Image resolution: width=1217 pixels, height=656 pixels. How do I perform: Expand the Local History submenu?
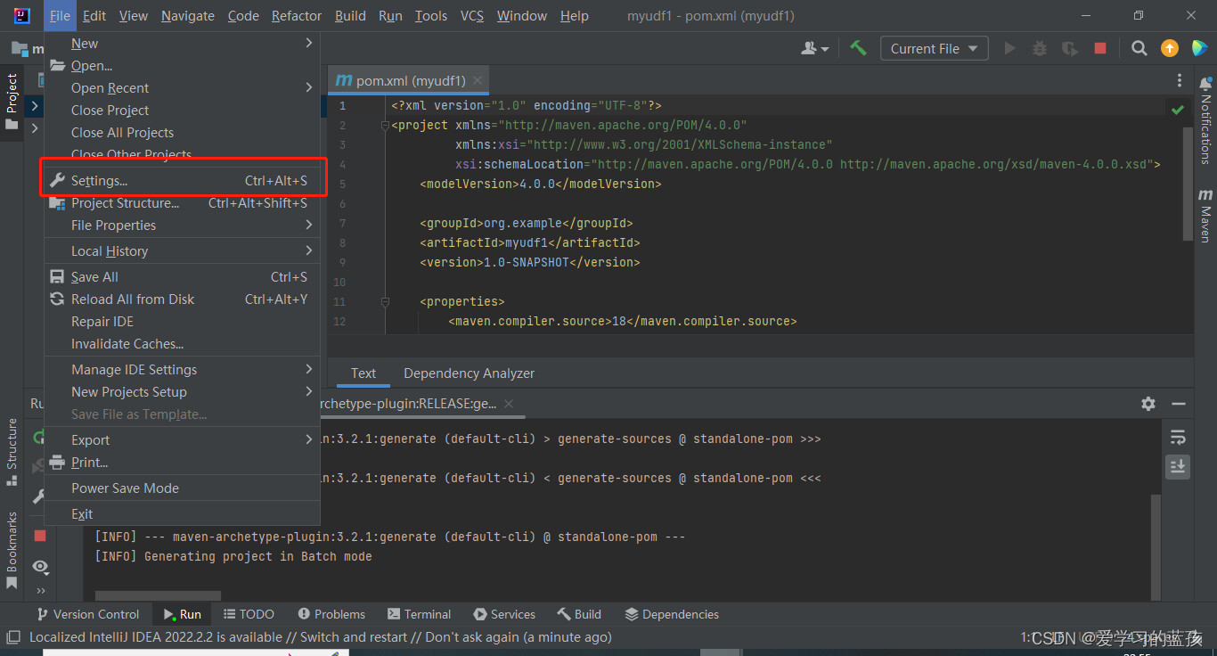pyautogui.click(x=182, y=251)
